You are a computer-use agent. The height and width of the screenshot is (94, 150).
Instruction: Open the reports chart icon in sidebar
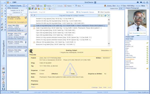pos(3,72)
